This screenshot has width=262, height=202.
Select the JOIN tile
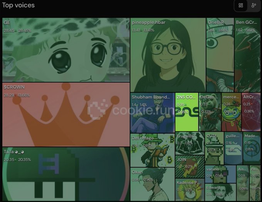pos(190,167)
